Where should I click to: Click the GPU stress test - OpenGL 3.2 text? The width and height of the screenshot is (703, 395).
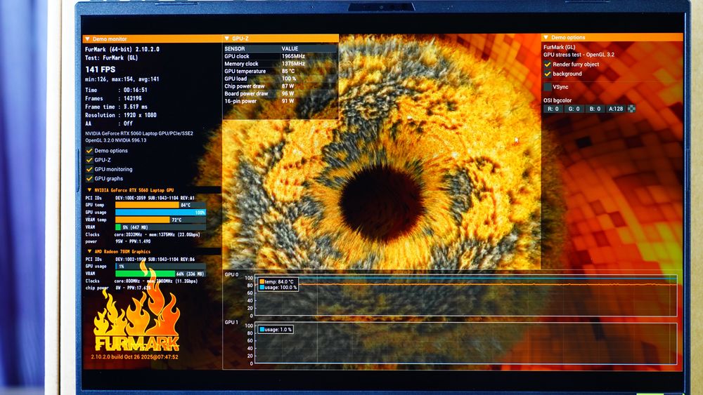click(579, 55)
